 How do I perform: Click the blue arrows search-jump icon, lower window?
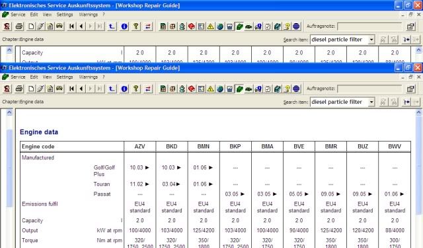pos(406,102)
